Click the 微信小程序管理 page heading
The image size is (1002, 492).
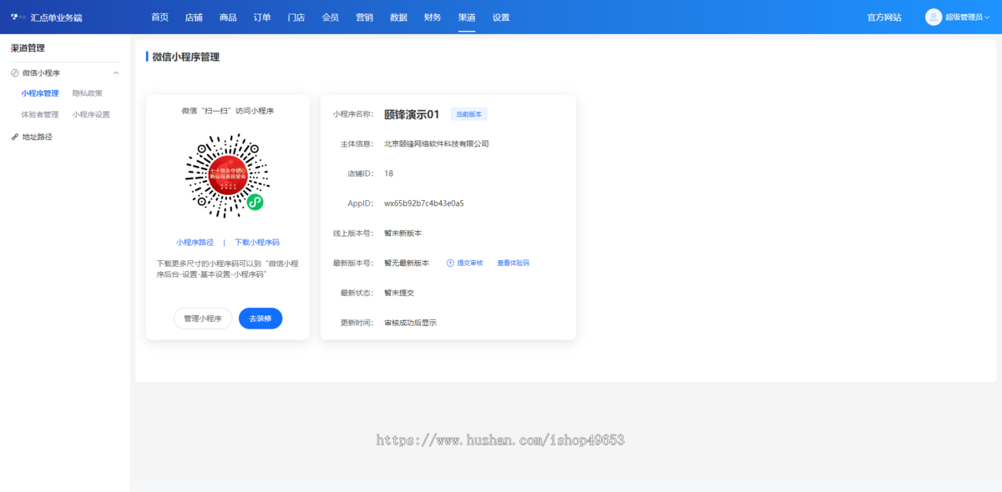pyautogui.click(x=185, y=57)
